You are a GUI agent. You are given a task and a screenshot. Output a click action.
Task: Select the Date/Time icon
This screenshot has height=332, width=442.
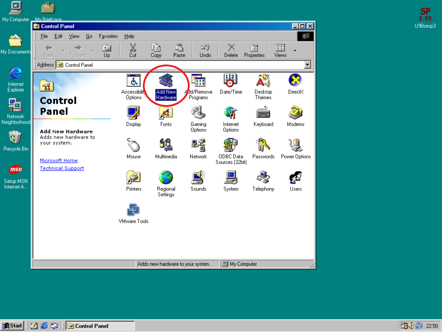tap(231, 81)
